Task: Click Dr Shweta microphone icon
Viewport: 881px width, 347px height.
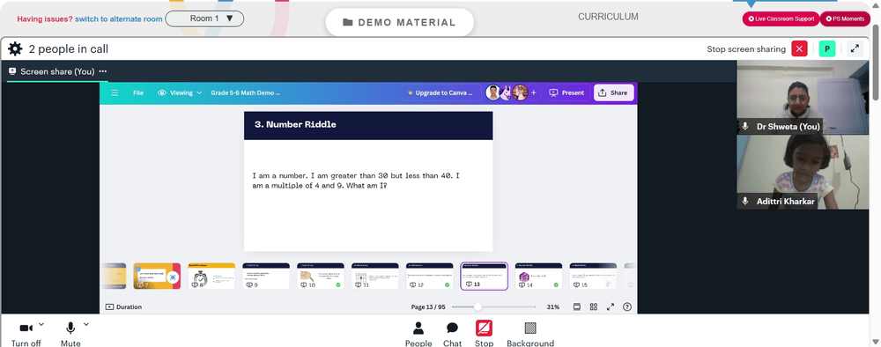Action: click(x=745, y=126)
